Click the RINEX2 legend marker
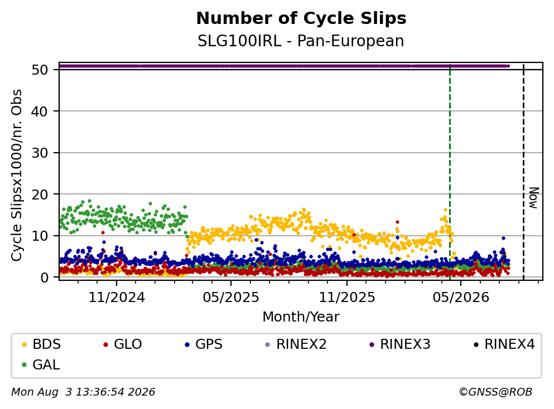 pyautogui.click(x=267, y=344)
